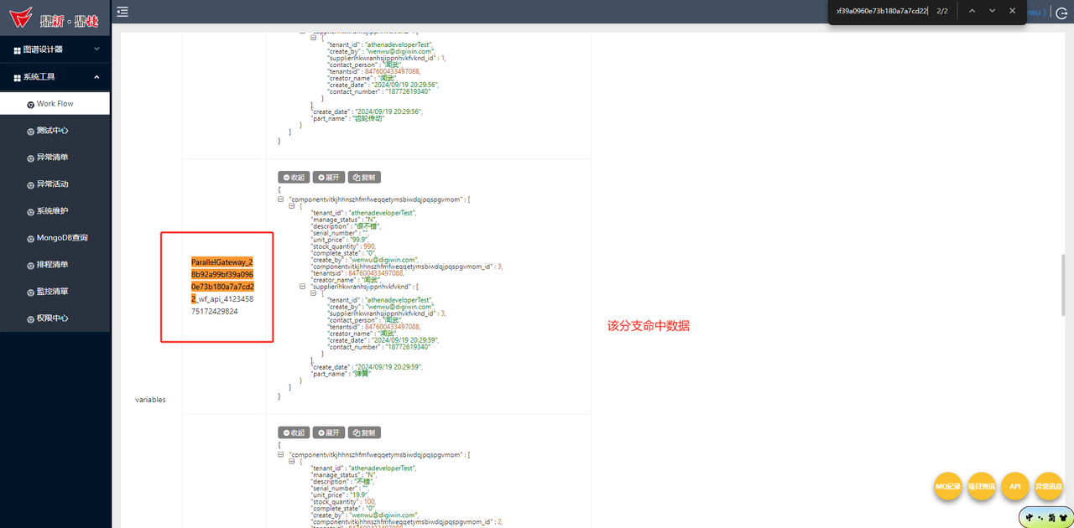Expand the 图谱设计器 sidebar menu
Screen dimensions: 1074x528
pos(55,49)
